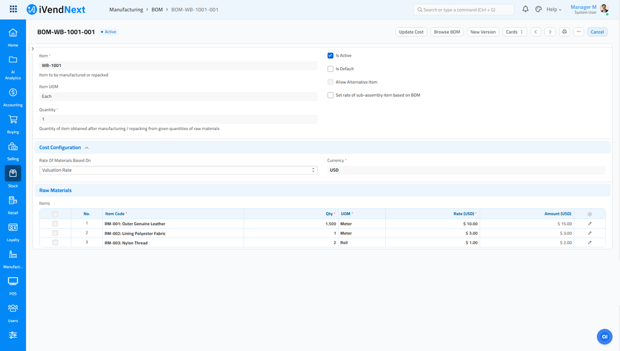Enable the Is Default checkbox

331,69
